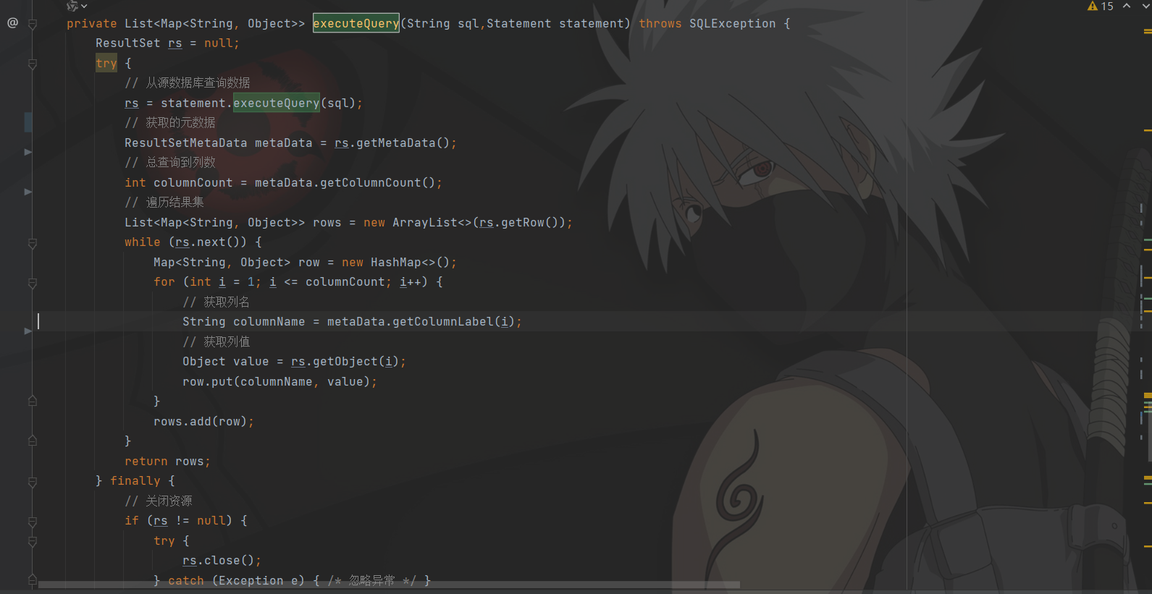The image size is (1152, 594).
Task: Click the comment '总查询到列数'
Action: (x=180, y=162)
